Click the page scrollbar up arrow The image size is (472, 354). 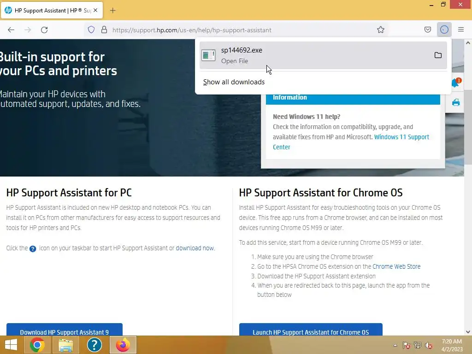pyautogui.click(x=468, y=43)
